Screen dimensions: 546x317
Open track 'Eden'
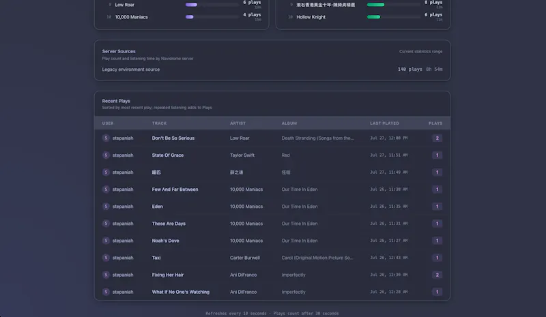coord(158,207)
